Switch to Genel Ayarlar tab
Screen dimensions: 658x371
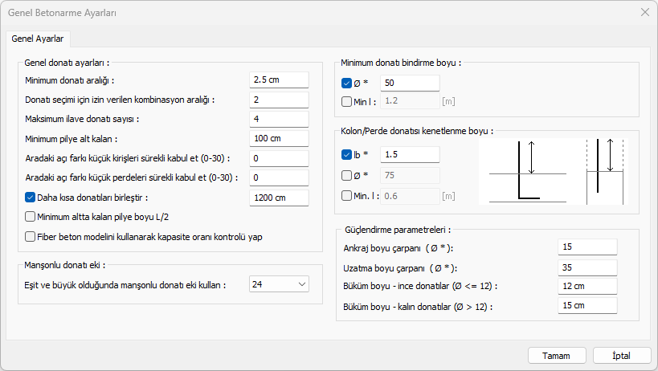tap(39, 39)
